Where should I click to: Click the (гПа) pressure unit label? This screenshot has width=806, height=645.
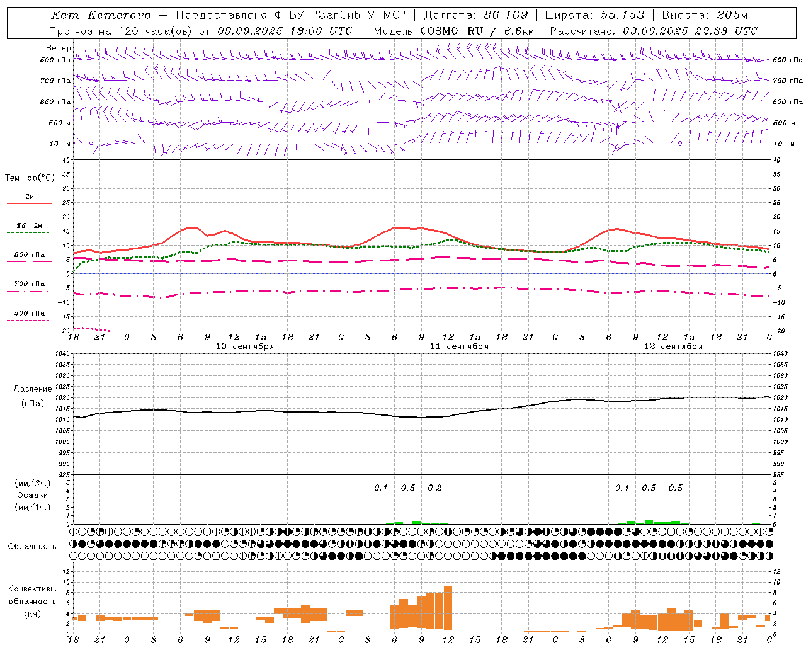pyautogui.click(x=33, y=403)
